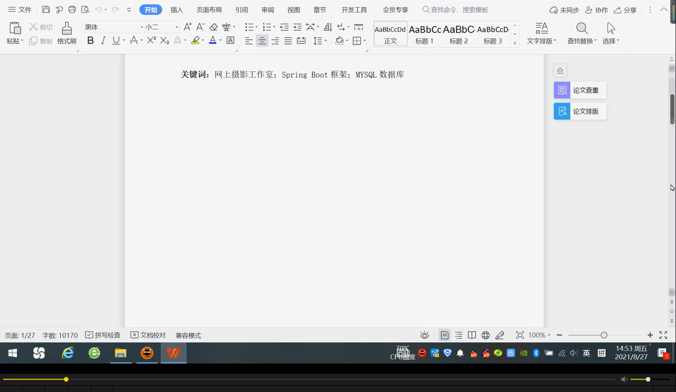Open the 查找替换 (Find and Replace) panel
676x392 pixels.
(x=581, y=33)
